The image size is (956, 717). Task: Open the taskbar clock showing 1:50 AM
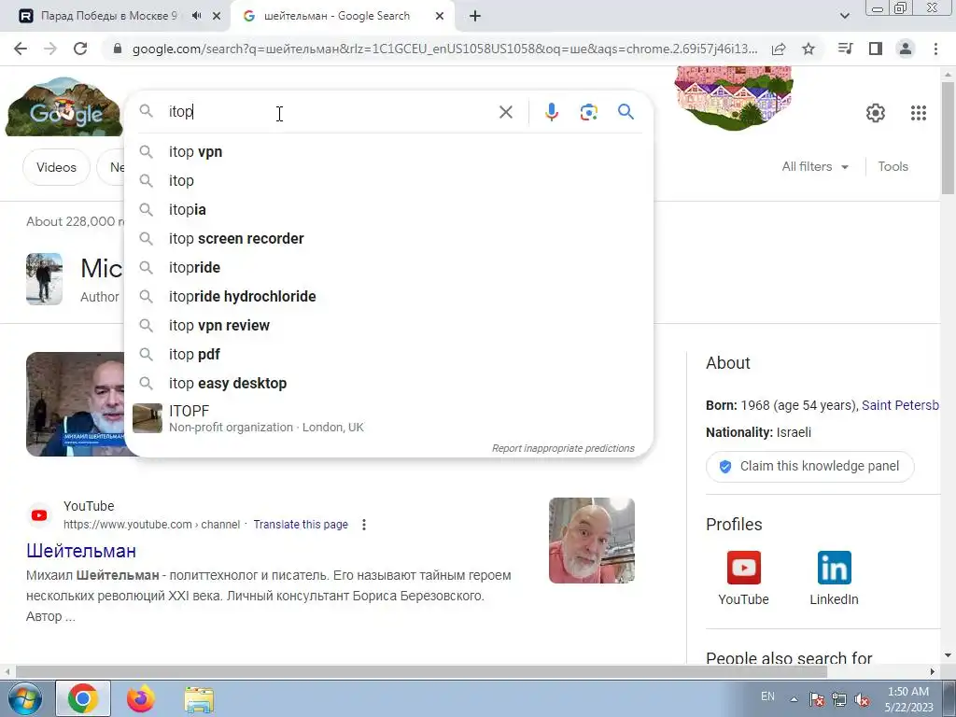(x=908, y=699)
